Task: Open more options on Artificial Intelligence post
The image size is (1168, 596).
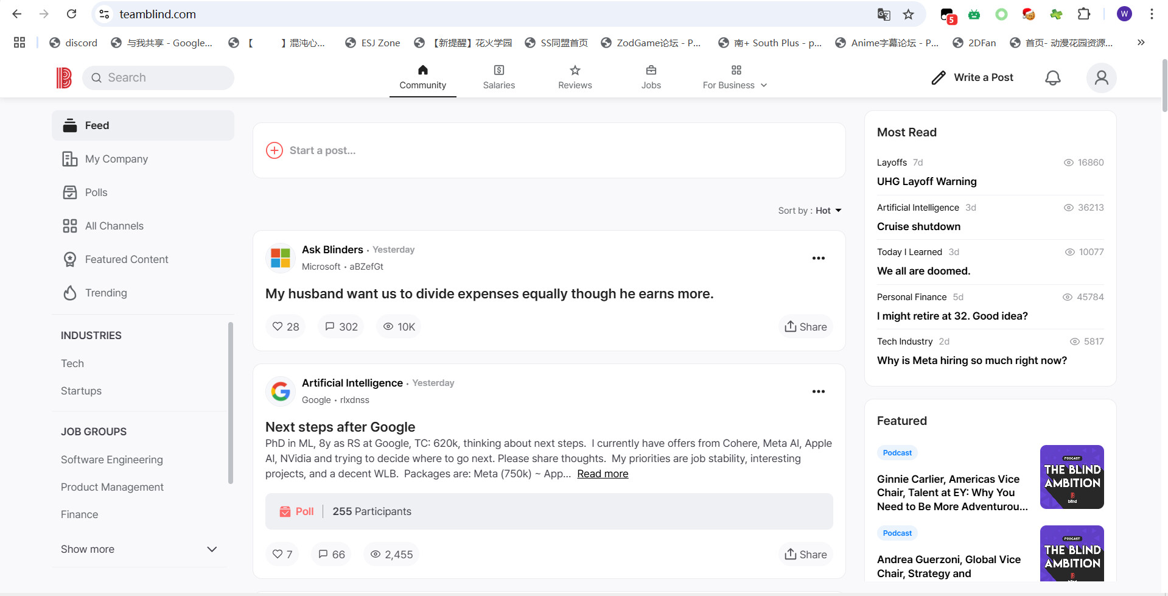Action: click(818, 391)
